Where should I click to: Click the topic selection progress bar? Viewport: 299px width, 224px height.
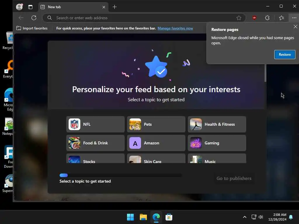(x=121, y=175)
